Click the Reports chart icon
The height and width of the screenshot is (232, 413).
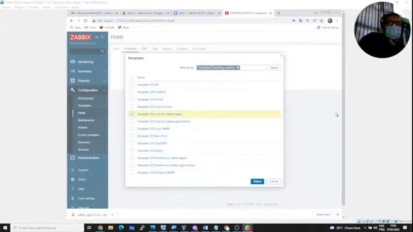pos(73,81)
